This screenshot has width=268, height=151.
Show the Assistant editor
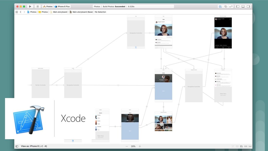click(226, 7)
